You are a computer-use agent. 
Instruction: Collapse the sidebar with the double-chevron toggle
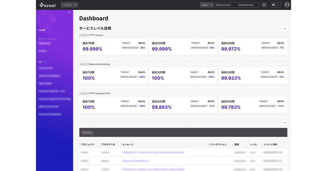pyautogui.click(x=69, y=12)
